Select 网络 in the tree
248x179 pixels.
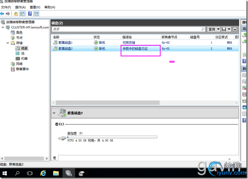tap(19, 64)
